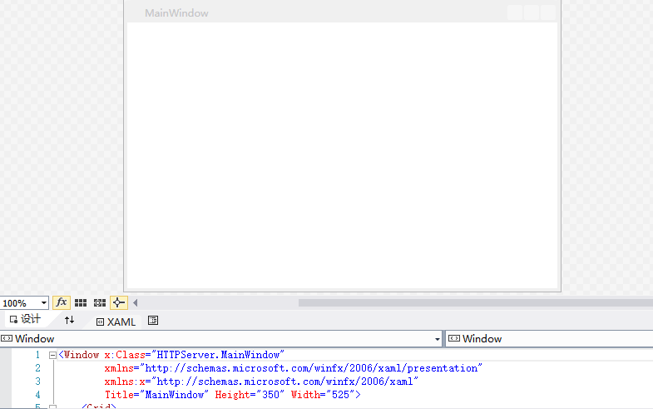The height and width of the screenshot is (409, 653).
Task: Open document outline icon next to XAML
Action: [x=153, y=321]
